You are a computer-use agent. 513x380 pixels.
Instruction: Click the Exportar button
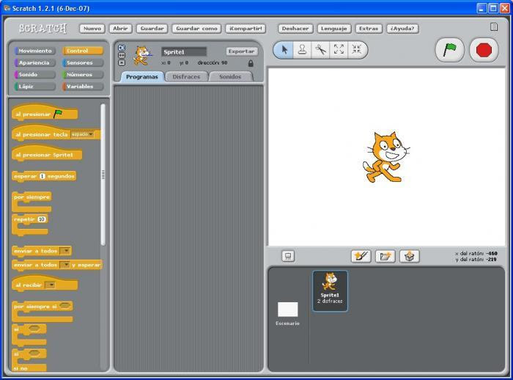241,51
